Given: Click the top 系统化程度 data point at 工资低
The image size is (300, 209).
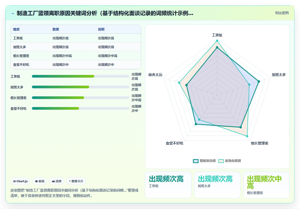Looking at the screenshot, I should click(217, 41).
